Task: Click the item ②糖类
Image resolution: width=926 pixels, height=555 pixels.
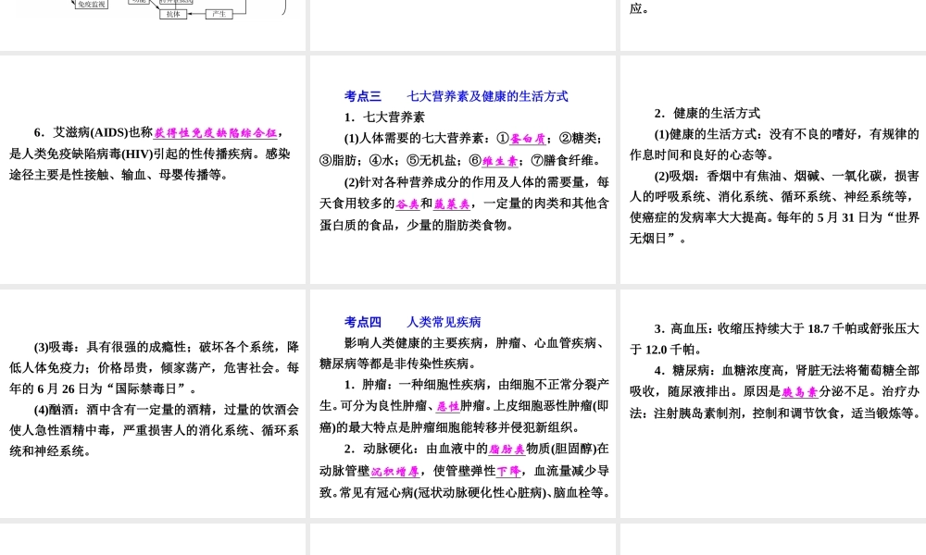Action: [577, 139]
